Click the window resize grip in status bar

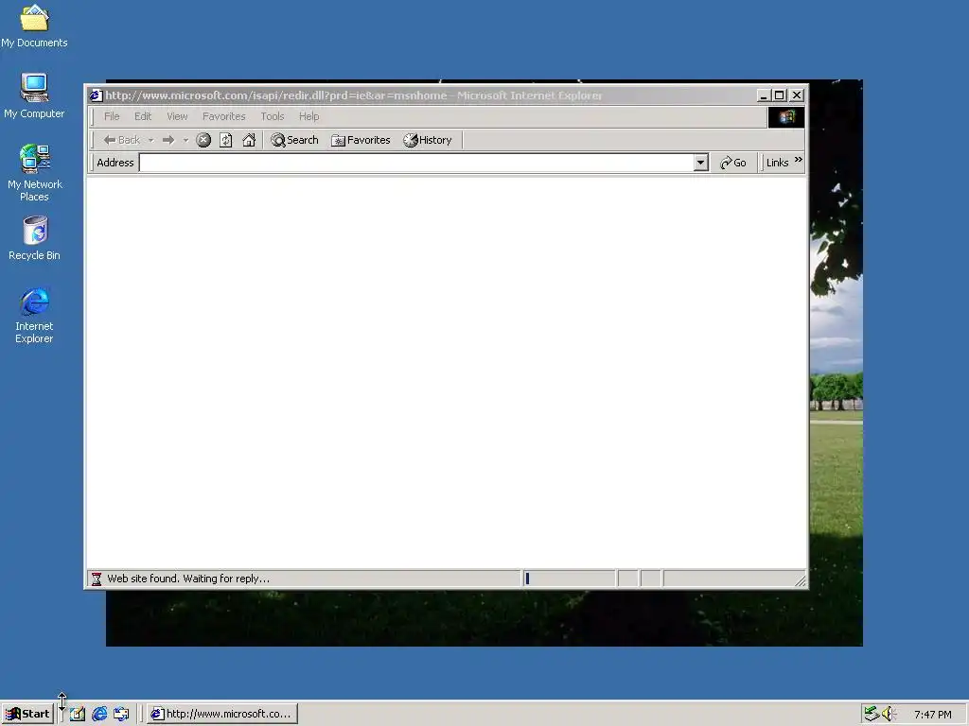[x=801, y=580]
